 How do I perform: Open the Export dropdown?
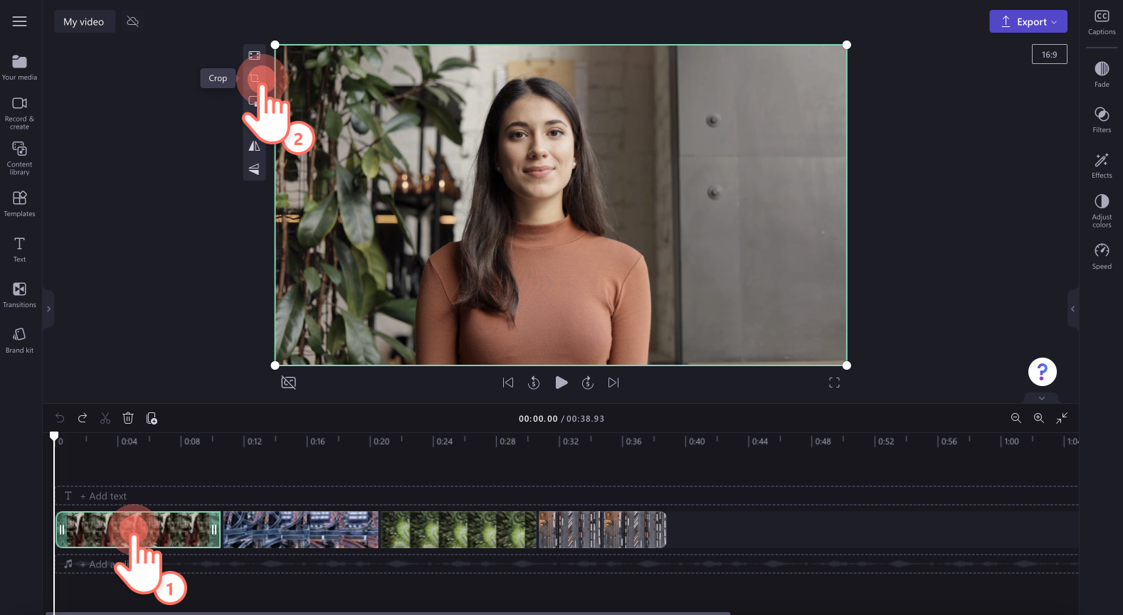coord(1028,21)
